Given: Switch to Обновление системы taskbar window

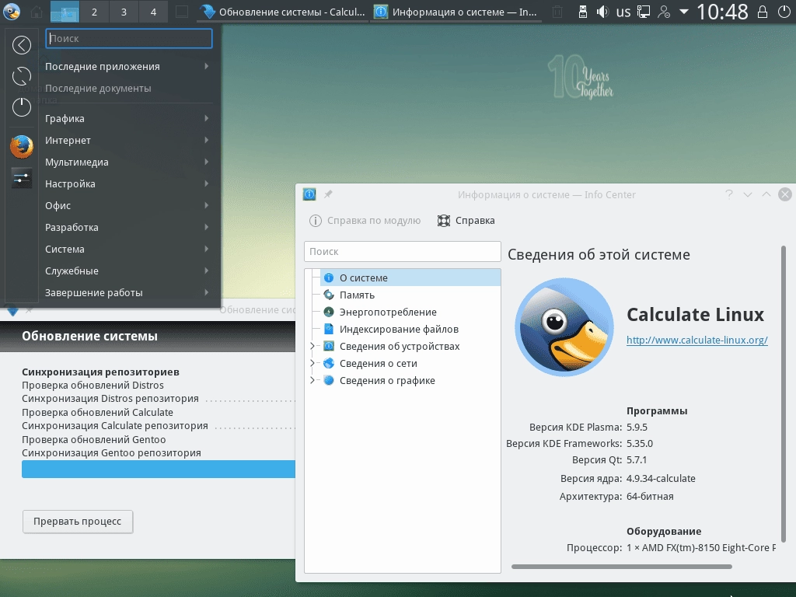Looking at the screenshot, I should [283, 11].
